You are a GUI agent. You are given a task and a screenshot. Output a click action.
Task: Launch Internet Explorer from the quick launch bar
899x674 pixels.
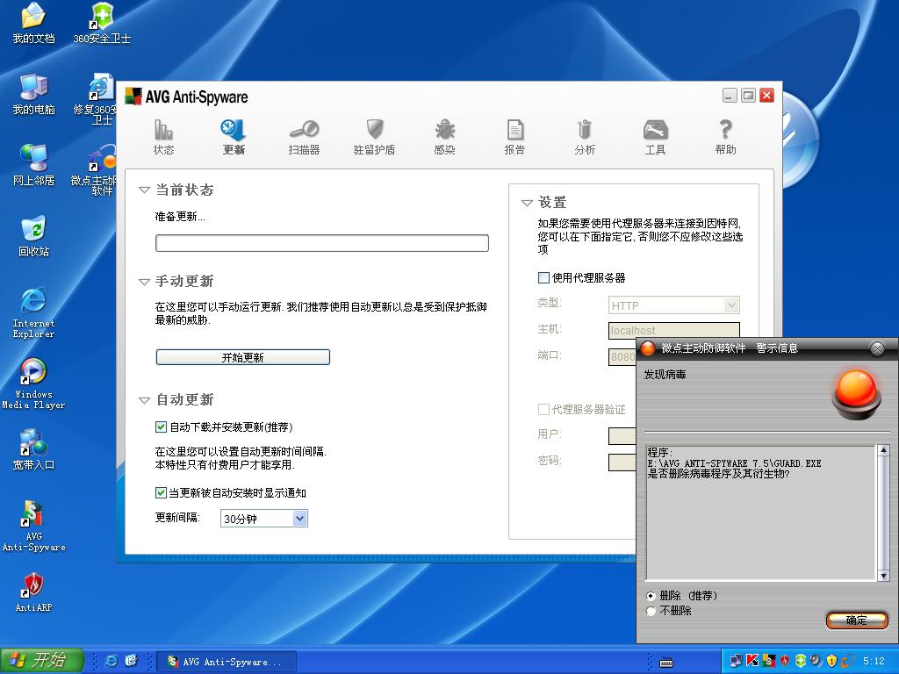click(111, 661)
